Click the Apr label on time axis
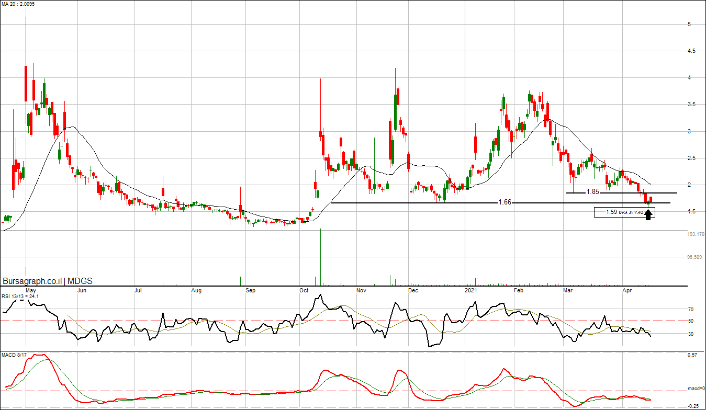Viewport: 706px width, 410px height. click(628, 290)
